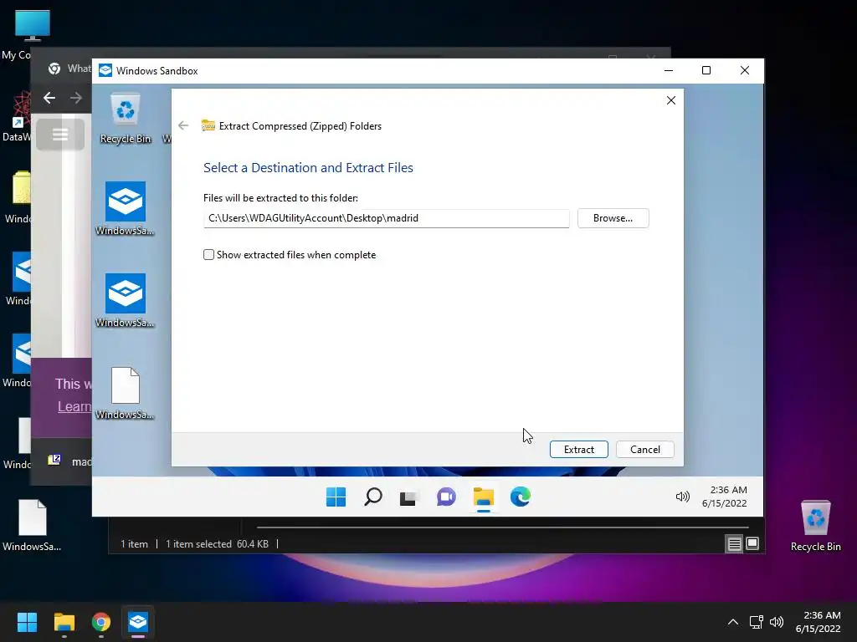
Task: Switch Explorer to details view
Action: (734, 543)
